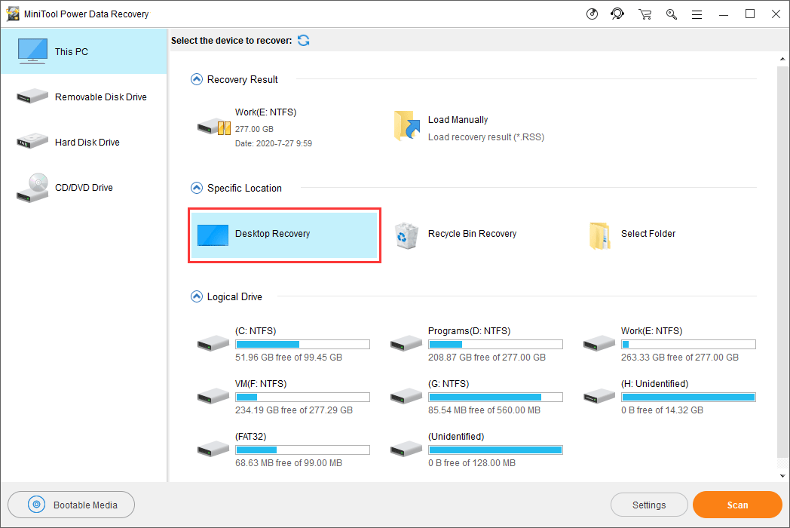Select the Programs(D: NTFS) drive icon
Screen dimensions: 790x528
tap(406, 343)
